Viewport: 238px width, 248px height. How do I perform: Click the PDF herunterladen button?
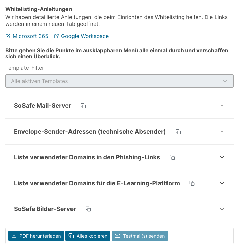[36, 236]
